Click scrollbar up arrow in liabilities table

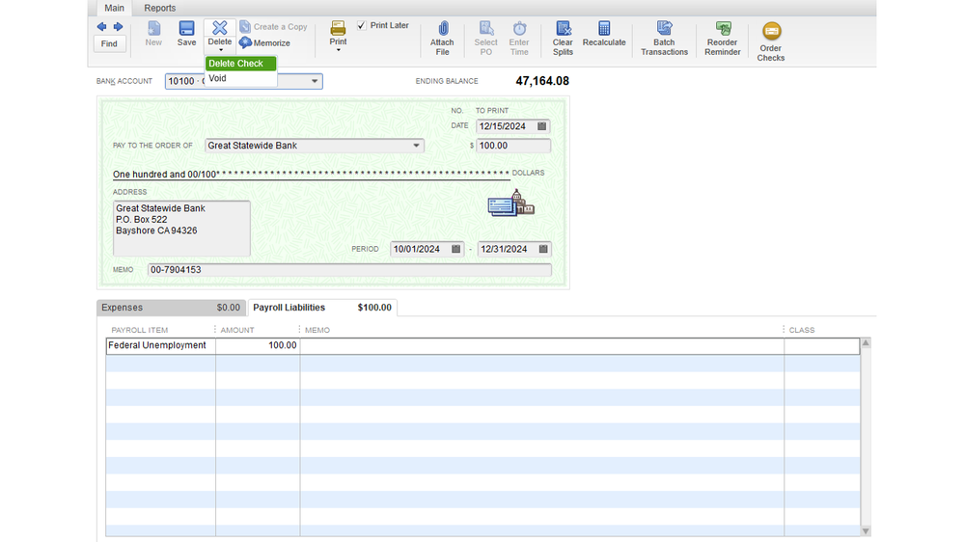coord(866,343)
